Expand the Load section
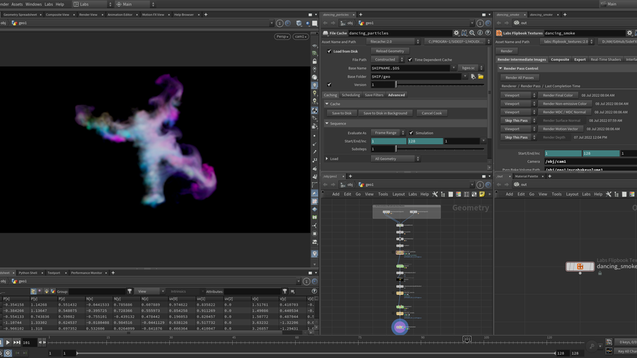Screen dimensions: 637x358 (x=327, y=158)
